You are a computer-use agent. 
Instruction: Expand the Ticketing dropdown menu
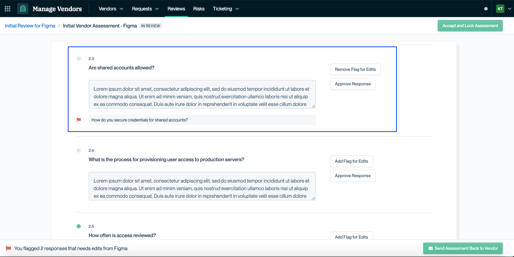coord(226,9)
